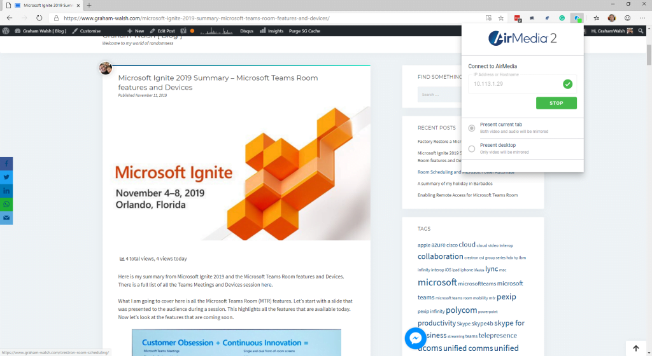The width and height of the screenshot is (652, 356).
Task: Open the dark speech-bubble extension icon
Action: pyautogui.click(x=532, y=18)
